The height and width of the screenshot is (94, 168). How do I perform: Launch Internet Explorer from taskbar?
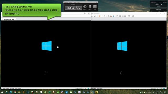pyautogui.click(x=7, y=92)
